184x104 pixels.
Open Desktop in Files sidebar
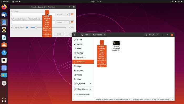83,53
